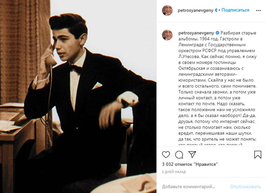Click the caption text starting with Разбирая старые

(x=217, y=89)
